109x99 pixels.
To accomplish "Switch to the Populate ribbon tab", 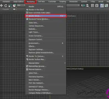I will pos(6,9).
